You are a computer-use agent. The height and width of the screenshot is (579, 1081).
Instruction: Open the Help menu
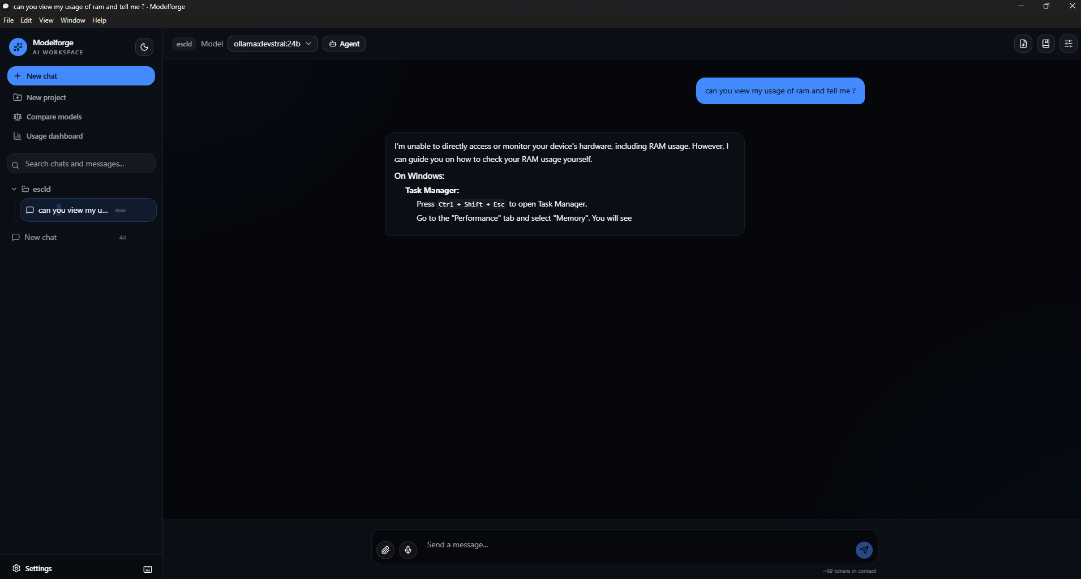click(99, 20)
